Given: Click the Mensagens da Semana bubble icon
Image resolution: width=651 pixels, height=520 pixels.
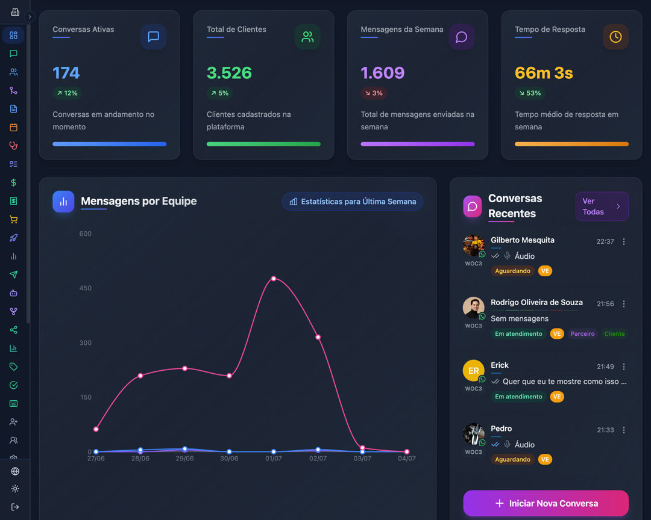Looking at the screenshot, I should [x=461, y=37].
